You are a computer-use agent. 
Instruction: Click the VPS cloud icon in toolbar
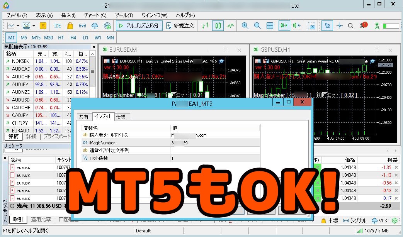tap(95, 26)
